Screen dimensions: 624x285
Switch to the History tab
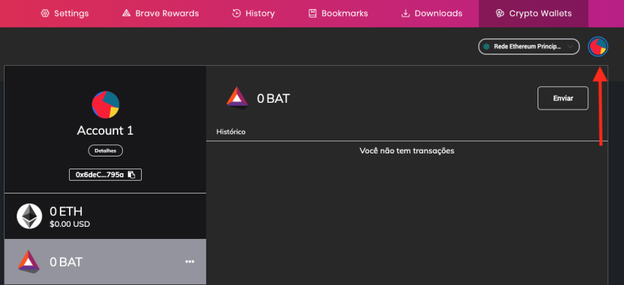(x=253, y=14)
